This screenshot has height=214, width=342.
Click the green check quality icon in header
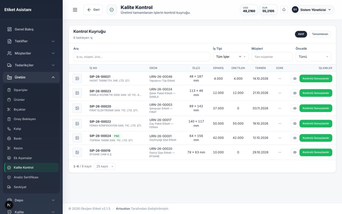click(112, 10)
